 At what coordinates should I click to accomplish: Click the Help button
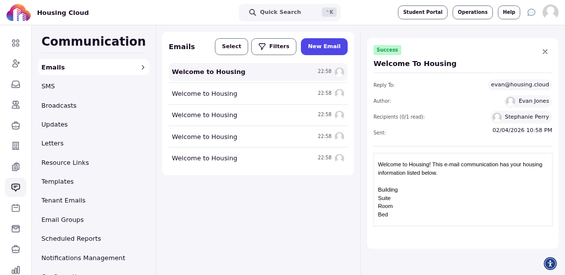coord(509,12)
